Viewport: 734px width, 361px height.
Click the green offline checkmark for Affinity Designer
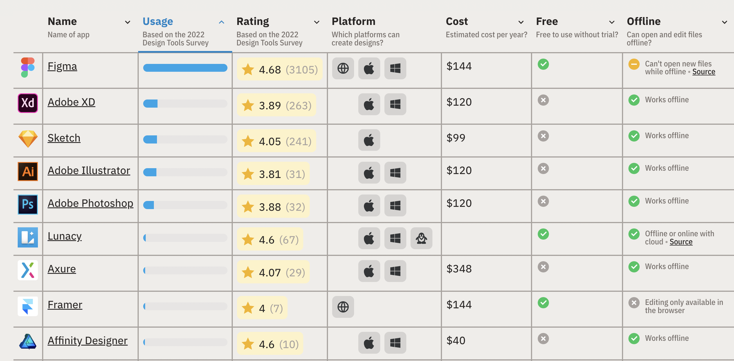tap(634, 338)
